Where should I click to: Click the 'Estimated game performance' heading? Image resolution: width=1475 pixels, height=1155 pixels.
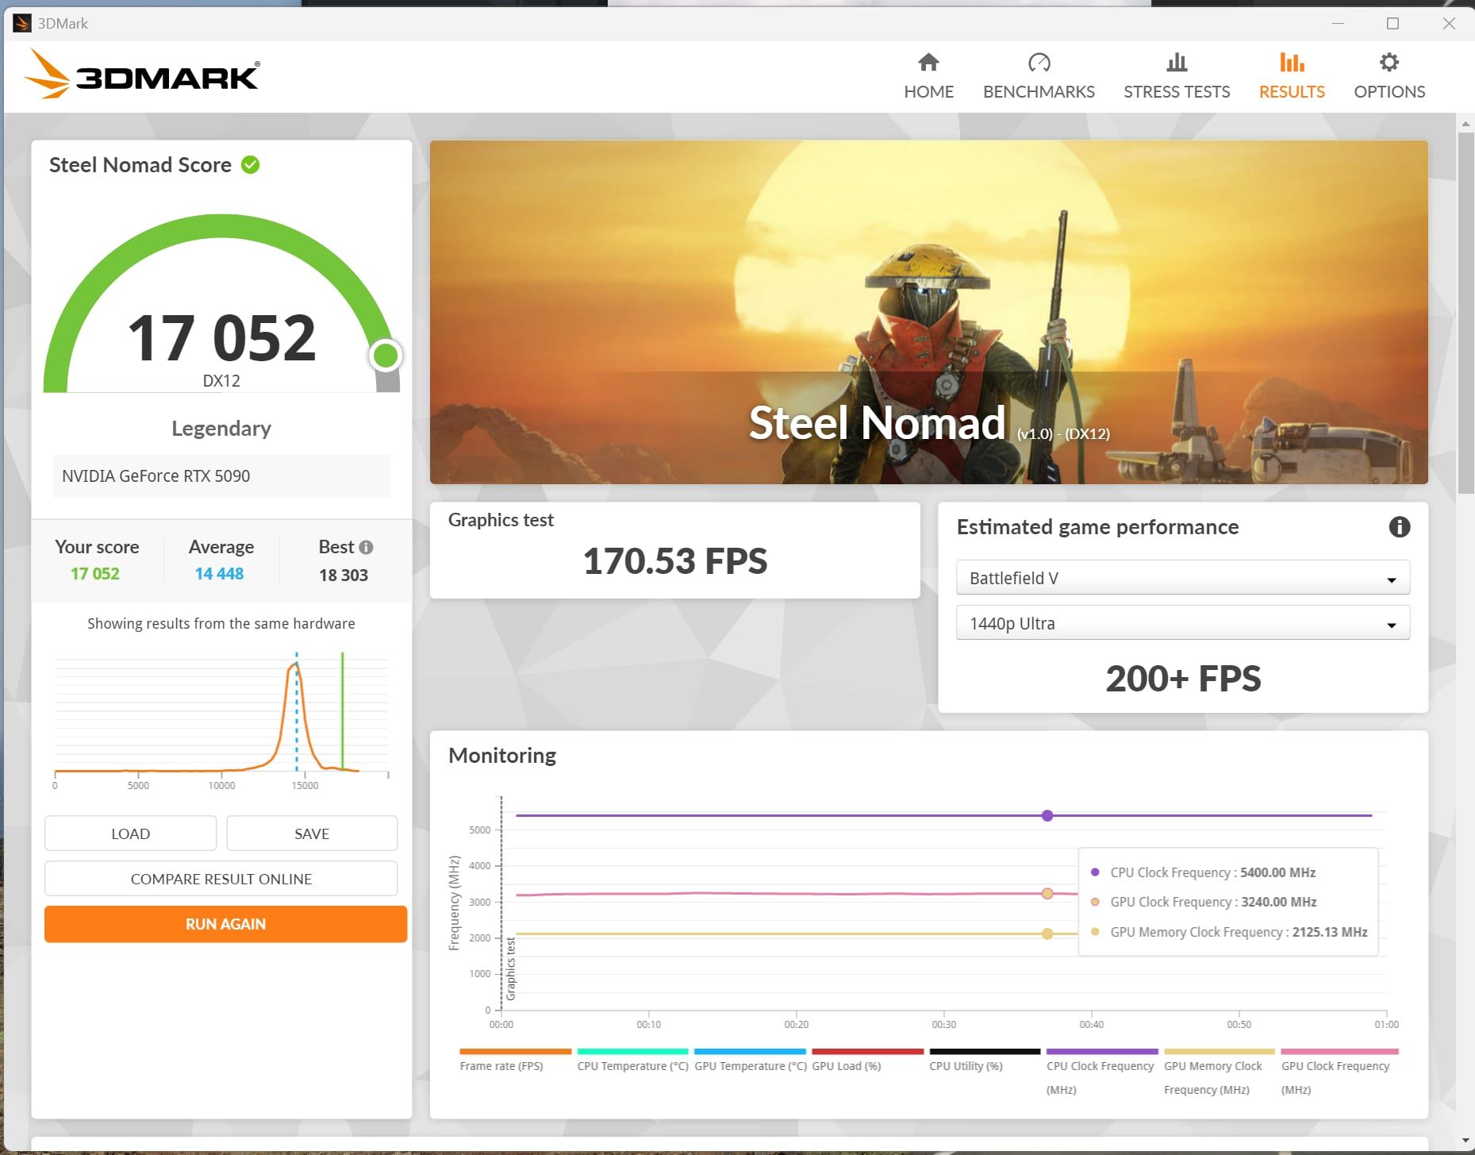click(x=1097, y=527)
